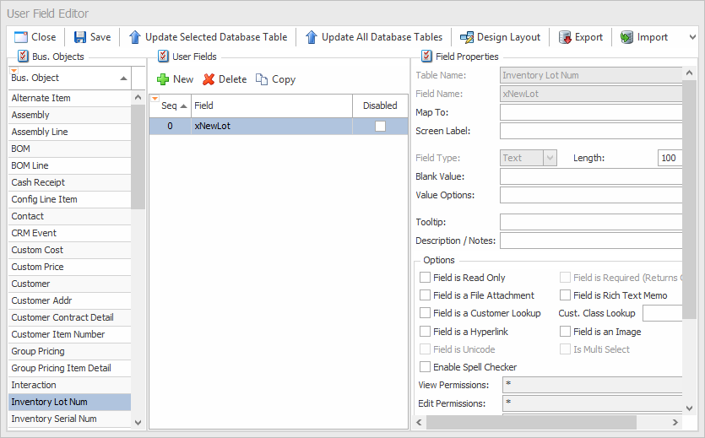This screenshot has width=705, height=438.
Task: Add a new user field with New
Action: pyautogui.click(x=175, y=79)
